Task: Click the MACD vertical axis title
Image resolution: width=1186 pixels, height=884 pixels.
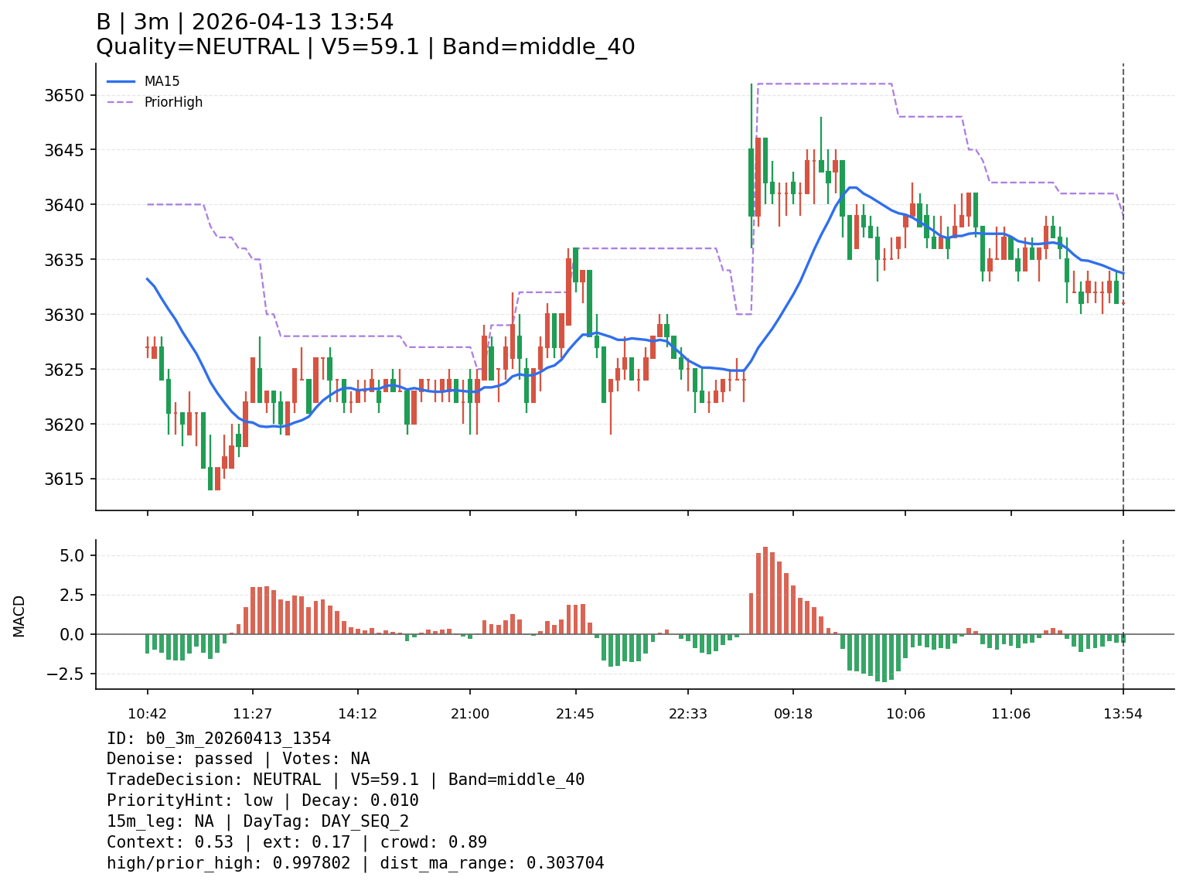Action: (x=19, y=616)
